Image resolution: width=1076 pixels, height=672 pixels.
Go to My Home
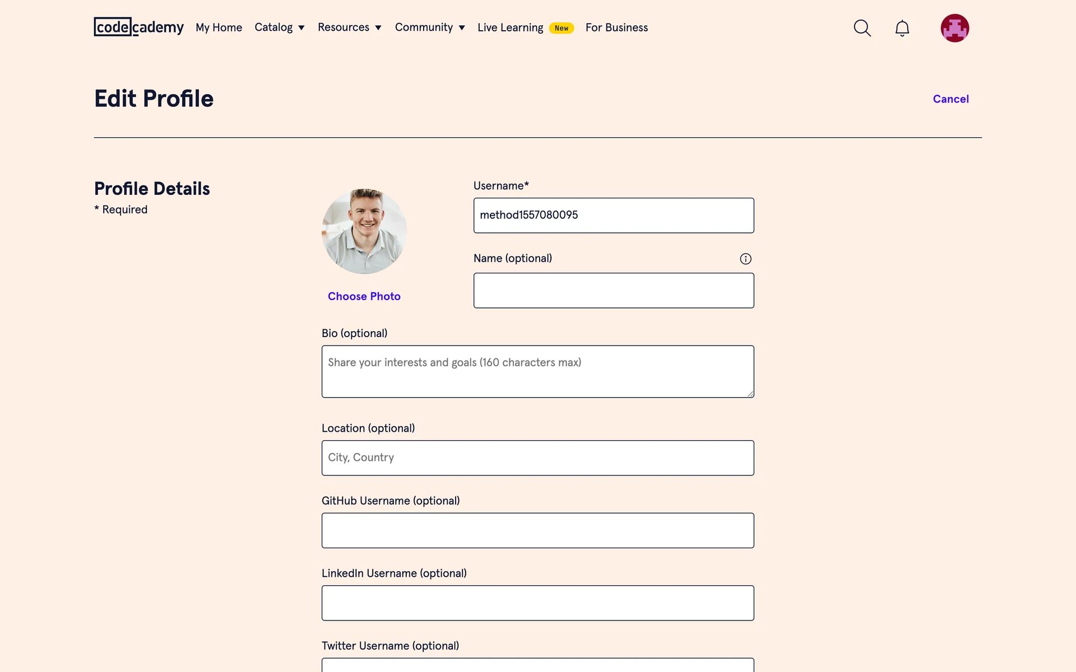click(x=219, y=27)
